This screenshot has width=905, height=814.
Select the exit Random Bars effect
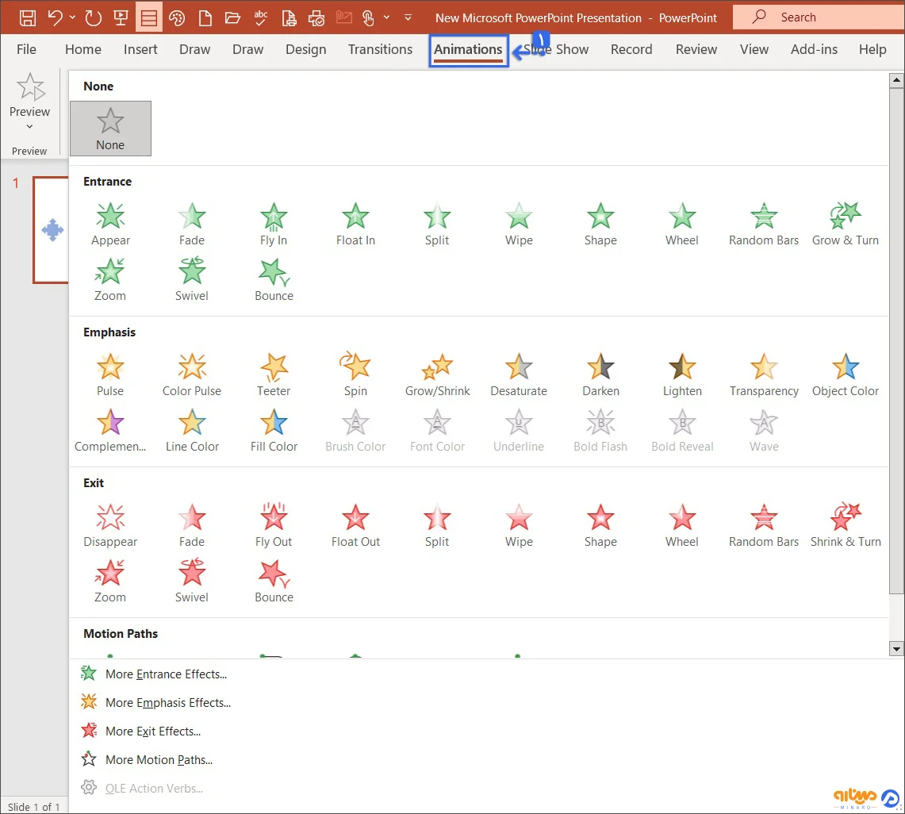click(x=764, y=526)
